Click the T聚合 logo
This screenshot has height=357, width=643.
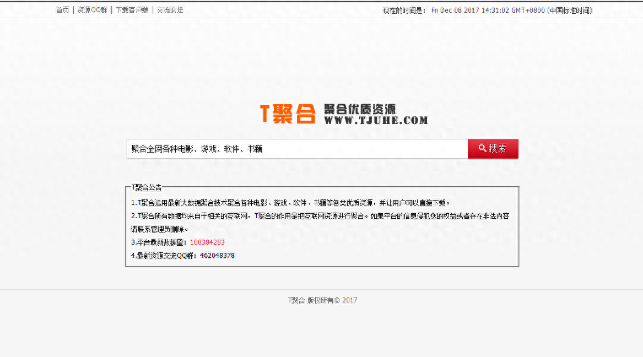[289, 113]
